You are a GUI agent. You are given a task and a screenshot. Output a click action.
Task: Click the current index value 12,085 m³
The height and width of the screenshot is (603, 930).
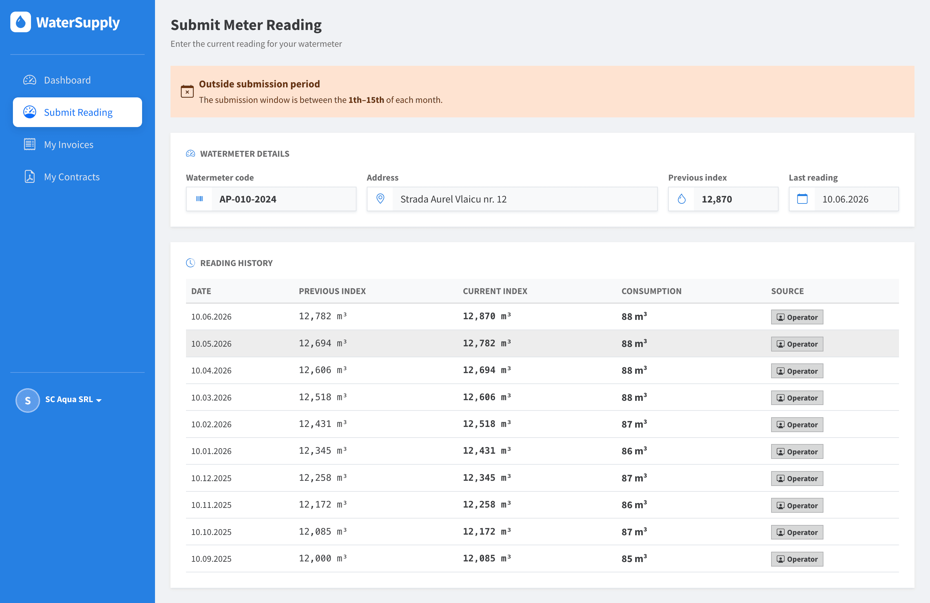click(x=487, y=559)
